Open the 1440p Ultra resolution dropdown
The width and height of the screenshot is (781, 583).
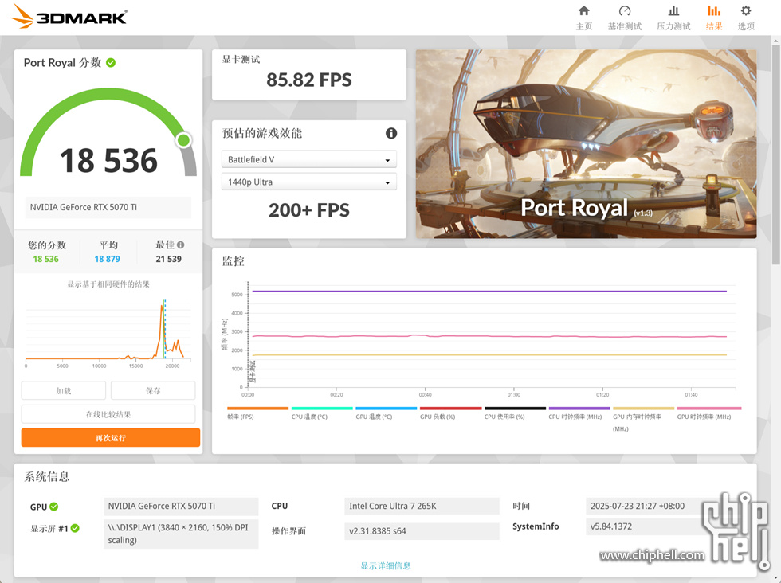click(309, 182)
